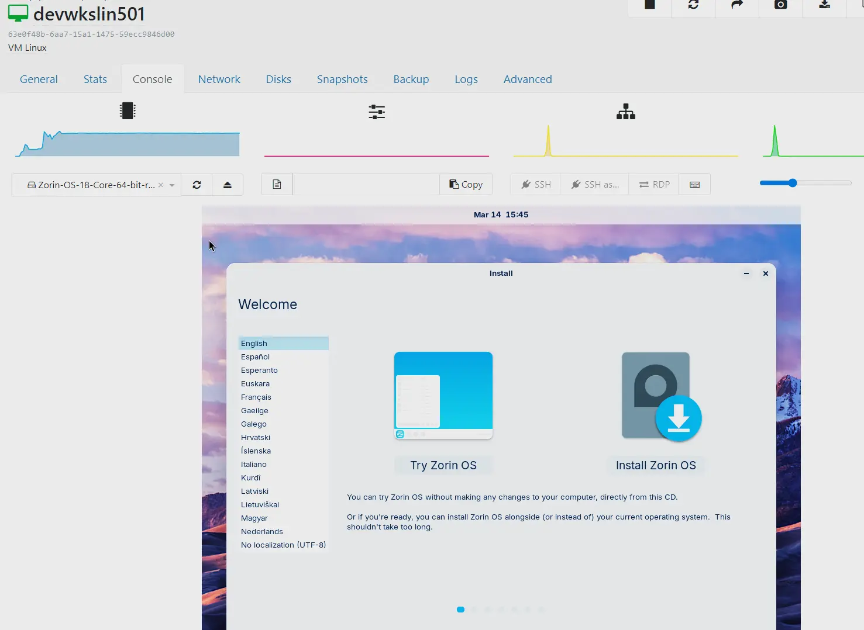Viewport: 864px width, 630px height.
Task: Click the second installer carousel dot
Action: (x=474, y=609)
